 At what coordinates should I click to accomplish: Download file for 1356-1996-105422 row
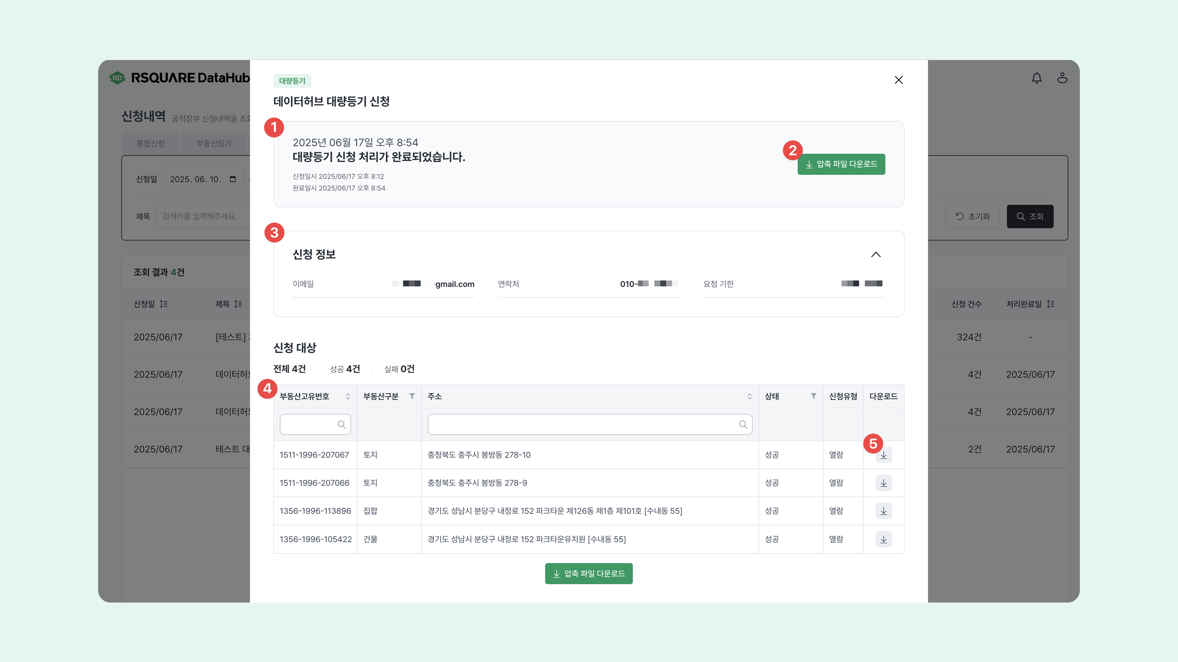point(883,539)
